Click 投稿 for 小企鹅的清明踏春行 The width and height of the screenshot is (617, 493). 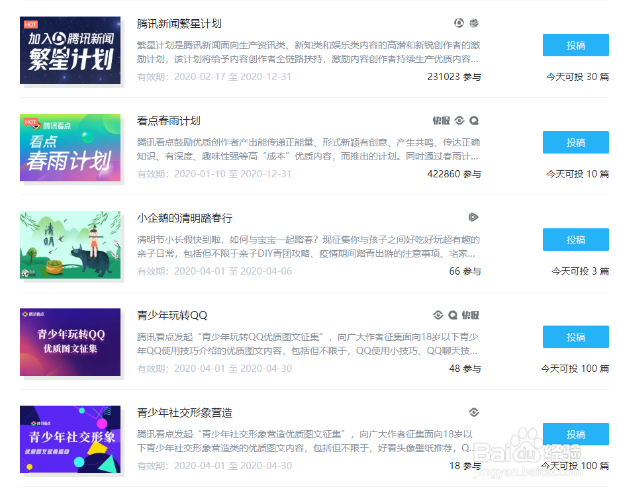(576, 240)
